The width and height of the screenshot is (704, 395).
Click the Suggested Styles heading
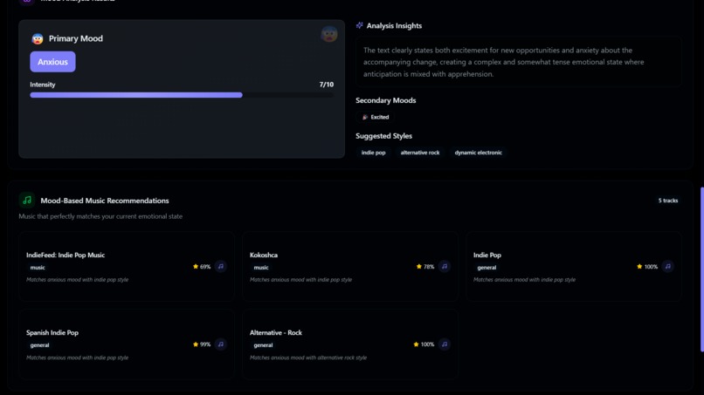pos(383,136)
